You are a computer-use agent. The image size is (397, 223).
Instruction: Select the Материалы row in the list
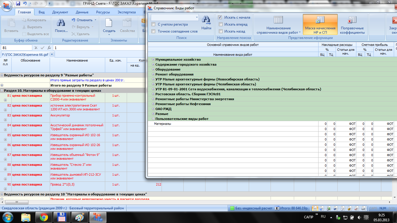pyautogui.click(x=162, y=124)
